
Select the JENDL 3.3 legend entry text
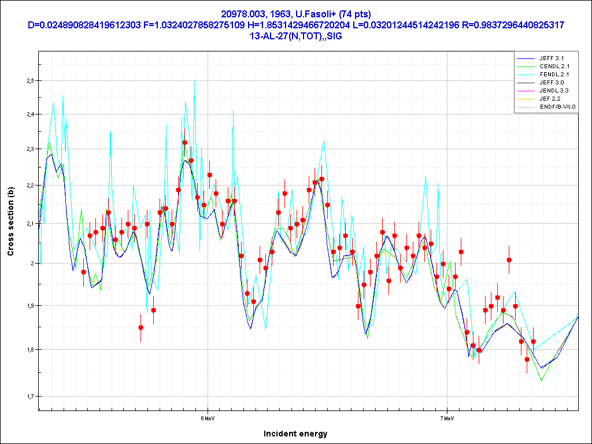[x=554, y=91]
